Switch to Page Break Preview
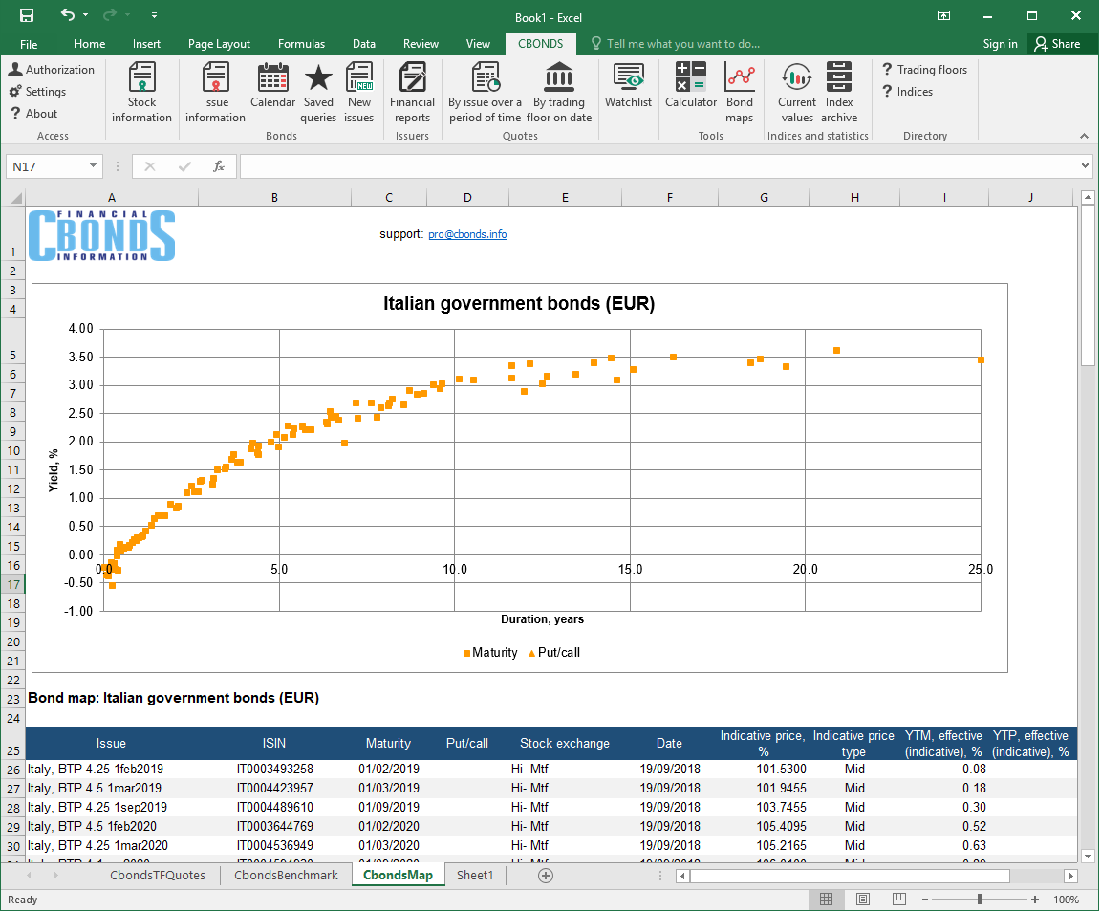 pos(898,900)
